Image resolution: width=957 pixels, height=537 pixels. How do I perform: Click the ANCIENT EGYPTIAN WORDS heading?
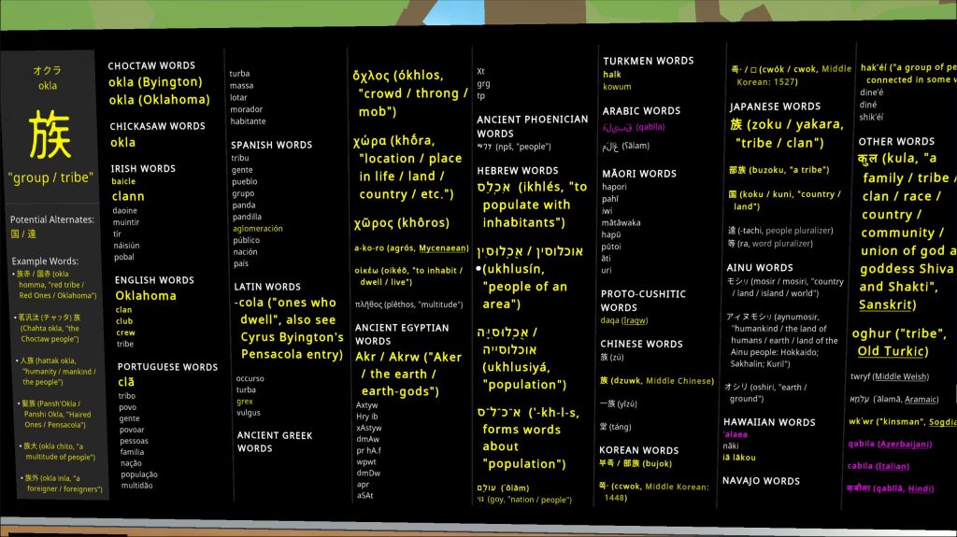402,334
